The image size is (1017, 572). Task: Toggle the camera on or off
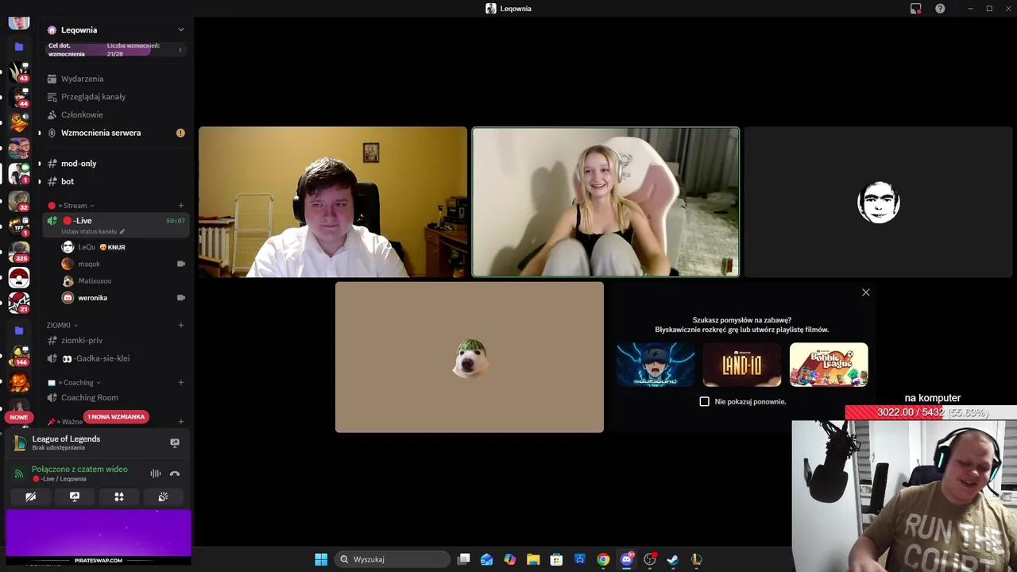tap(30, 497)
